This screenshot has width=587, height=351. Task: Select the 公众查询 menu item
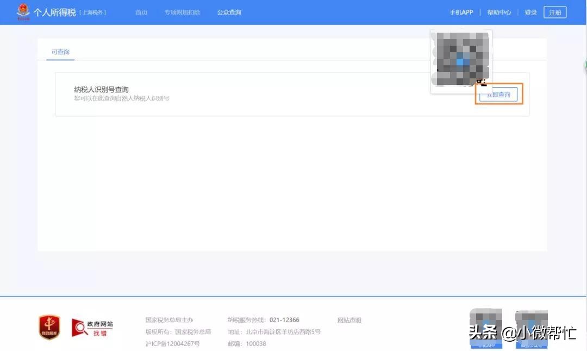point(229,13)
